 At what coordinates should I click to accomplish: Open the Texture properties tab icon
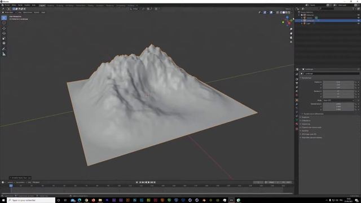point(297,129)
